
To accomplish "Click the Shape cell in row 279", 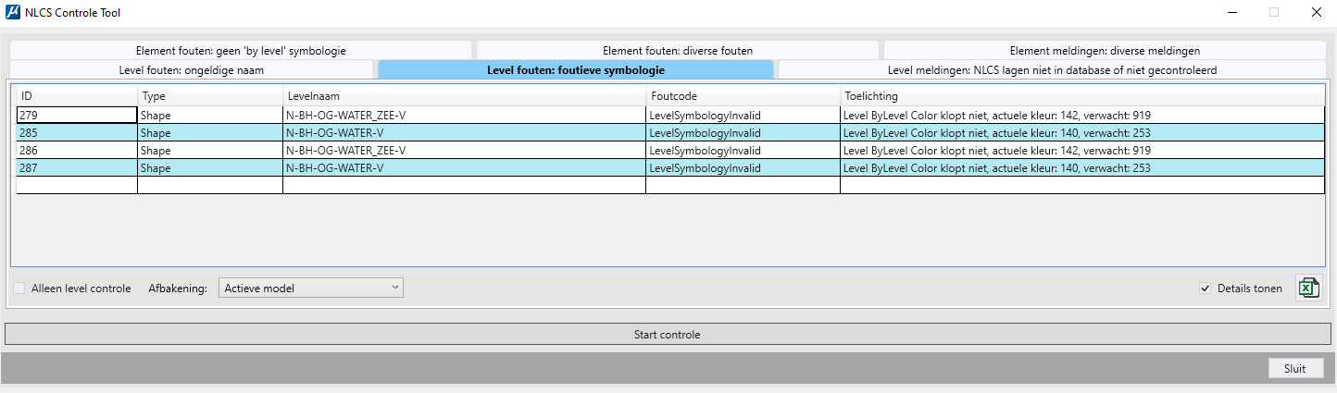I will 210,115.
